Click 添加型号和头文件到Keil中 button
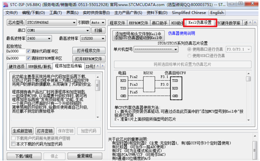260x161 pixels. click(138, 36)
